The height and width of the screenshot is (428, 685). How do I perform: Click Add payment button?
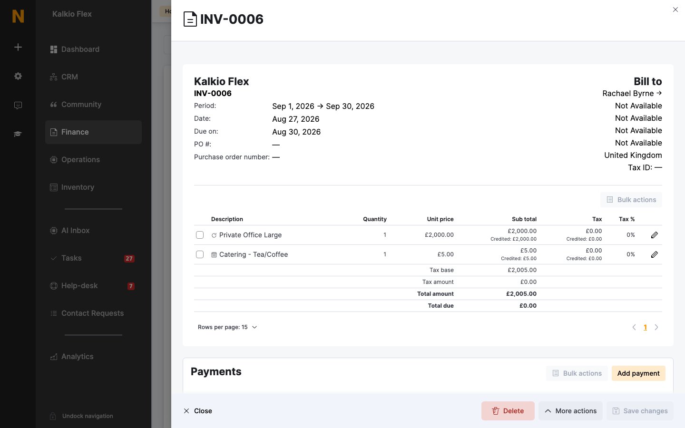[x=638, y=373]
